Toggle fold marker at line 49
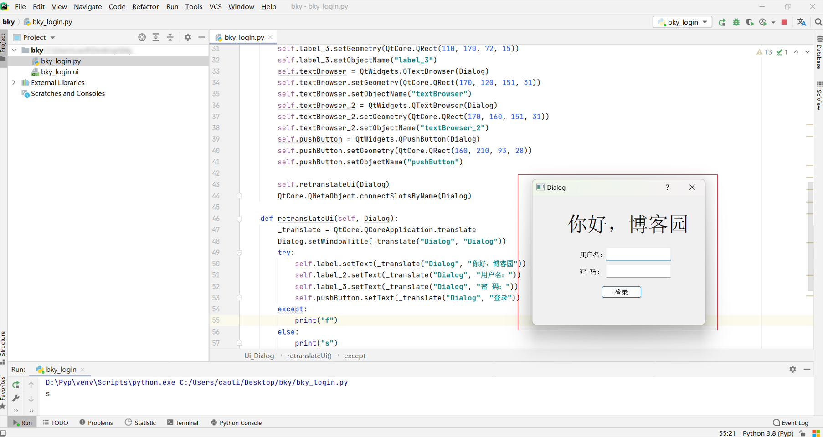Image resolution: width=823 pixels, height=437 pixels. click(x=239, y=253)
